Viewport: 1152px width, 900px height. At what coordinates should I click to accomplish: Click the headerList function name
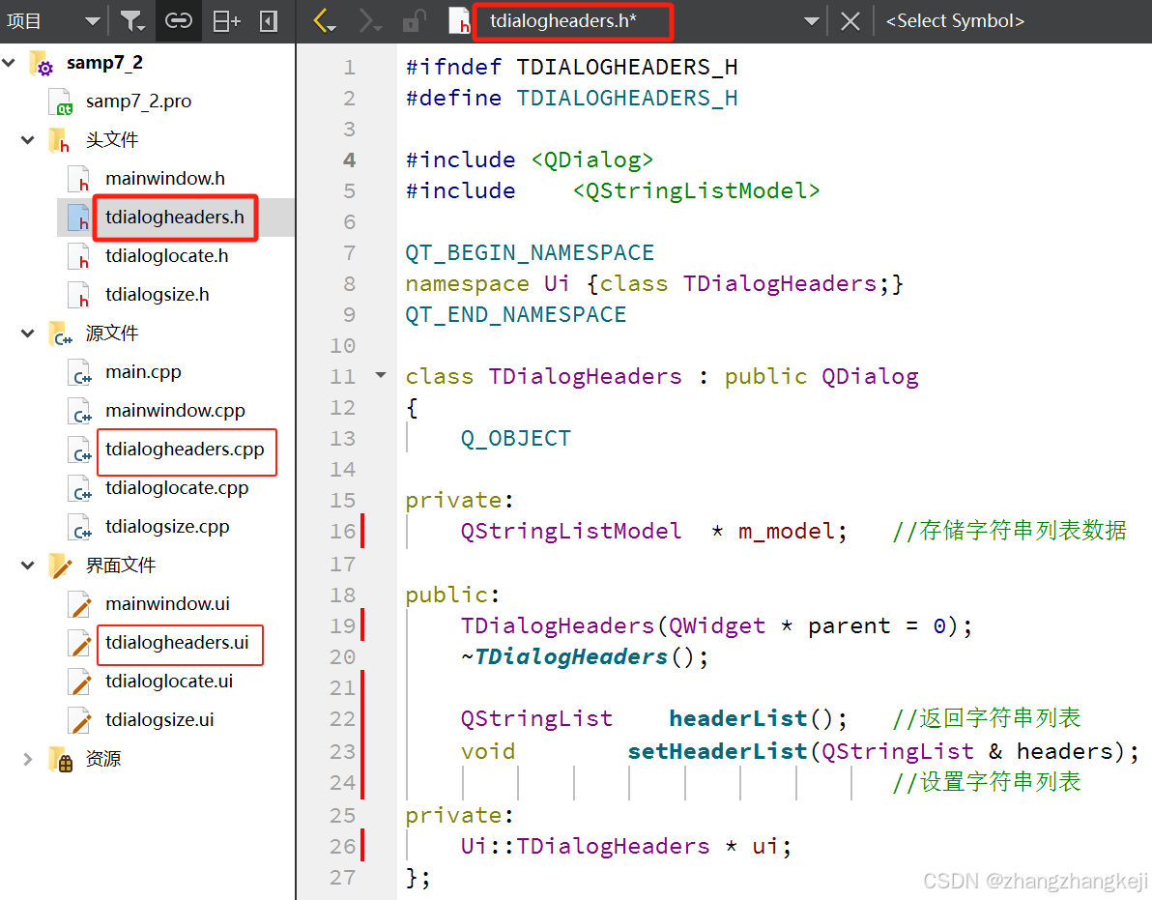click(737, 718)
